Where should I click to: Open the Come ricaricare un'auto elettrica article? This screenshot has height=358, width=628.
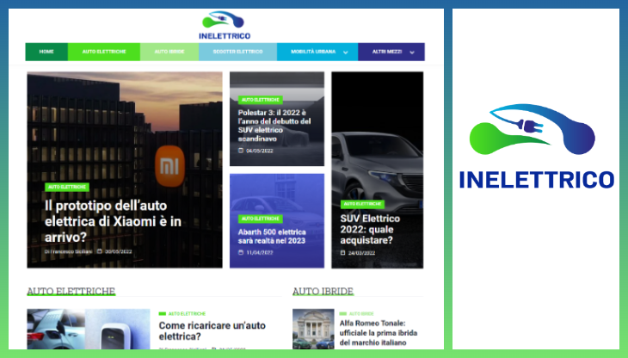[x=212, y=330]
